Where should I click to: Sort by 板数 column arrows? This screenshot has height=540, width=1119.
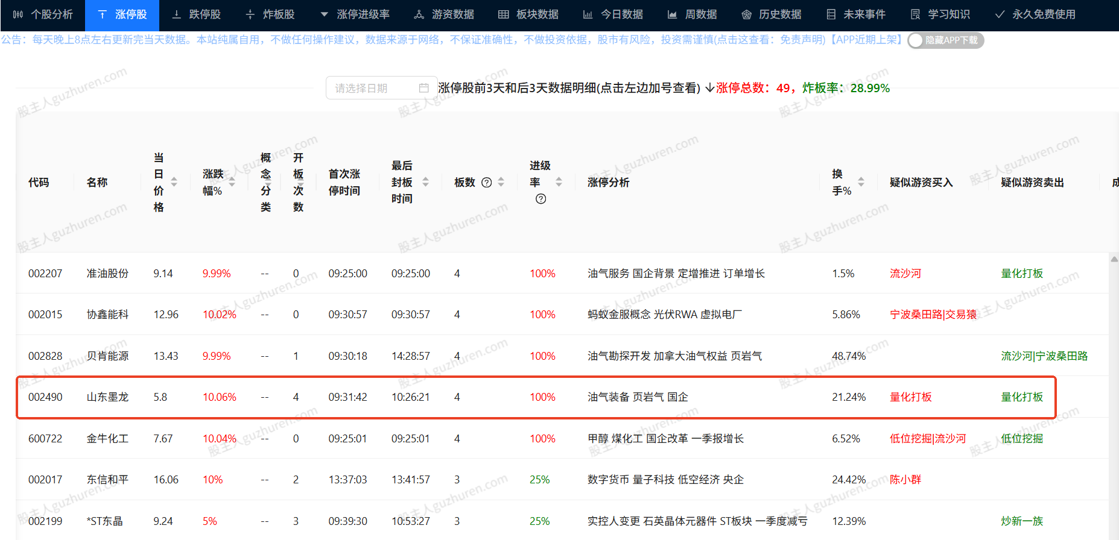coord(501,182)
